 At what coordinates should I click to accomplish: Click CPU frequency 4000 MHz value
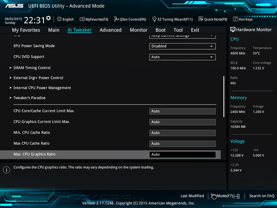coord(238,53)
